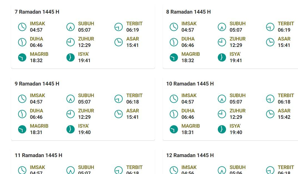Click the Terbit clock icon for 7 Ramadan
298x174 pixels.
pos(119,27)
